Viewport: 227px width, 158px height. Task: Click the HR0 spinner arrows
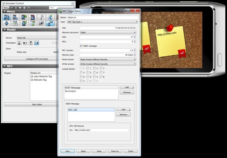coord(135,37)
